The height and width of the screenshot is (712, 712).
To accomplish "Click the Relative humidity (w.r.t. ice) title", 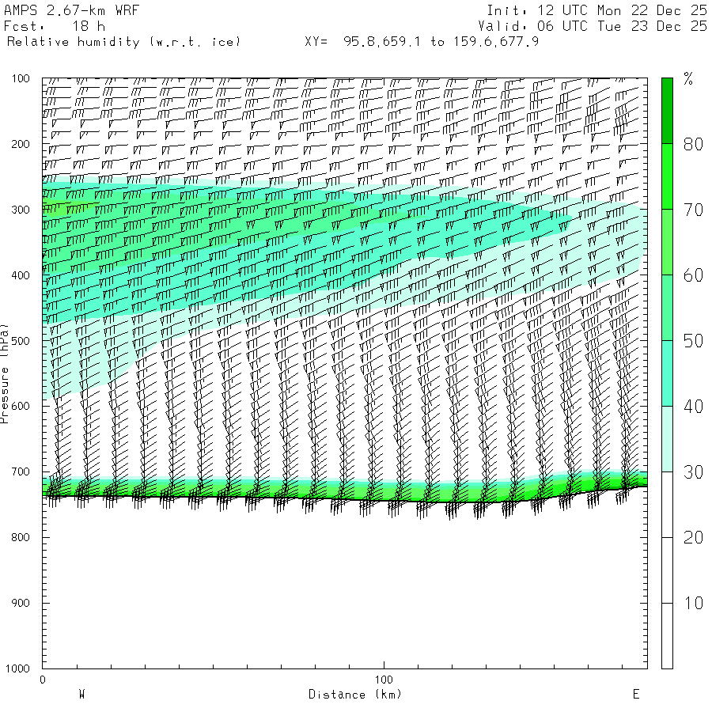I will (x=123, y=42).
